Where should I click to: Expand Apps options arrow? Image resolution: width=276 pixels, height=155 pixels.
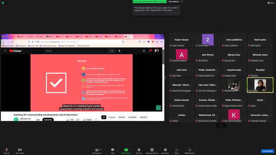[181, 150]
